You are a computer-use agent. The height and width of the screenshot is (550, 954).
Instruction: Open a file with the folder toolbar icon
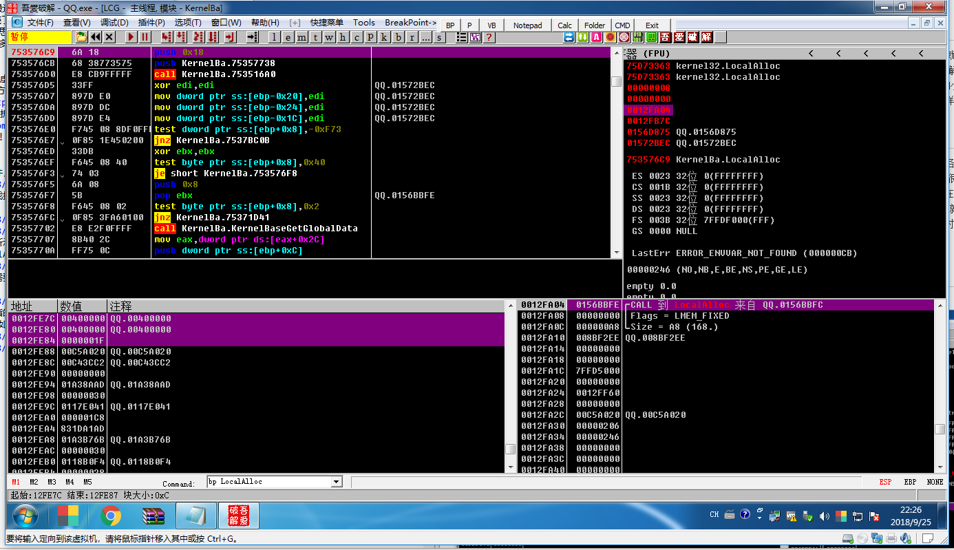coord(81,37)
